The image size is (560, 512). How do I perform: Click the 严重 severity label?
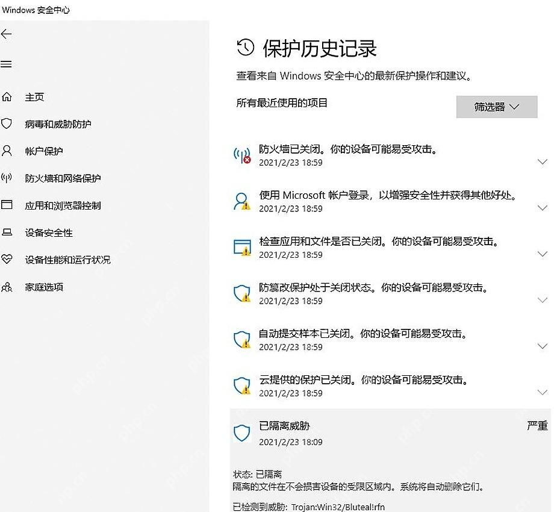click(x=538, y=425)
